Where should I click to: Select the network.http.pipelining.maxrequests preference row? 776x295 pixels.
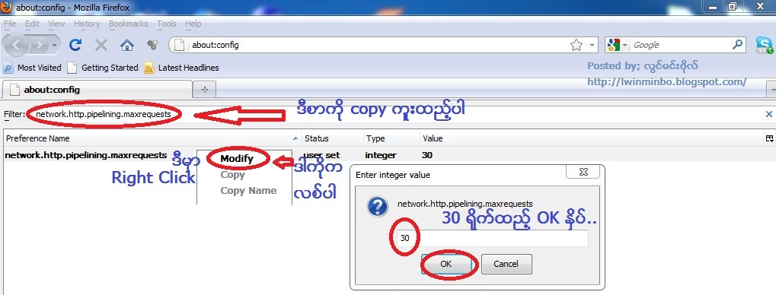tap(388, 155)
